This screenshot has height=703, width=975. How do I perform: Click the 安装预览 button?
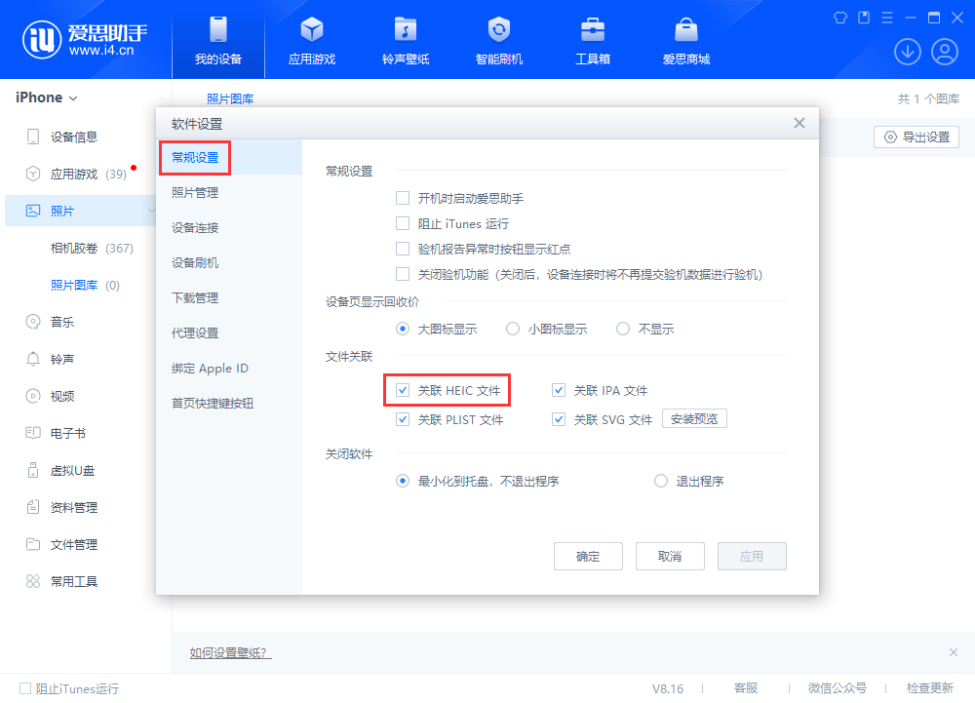[x=694, y=417]
